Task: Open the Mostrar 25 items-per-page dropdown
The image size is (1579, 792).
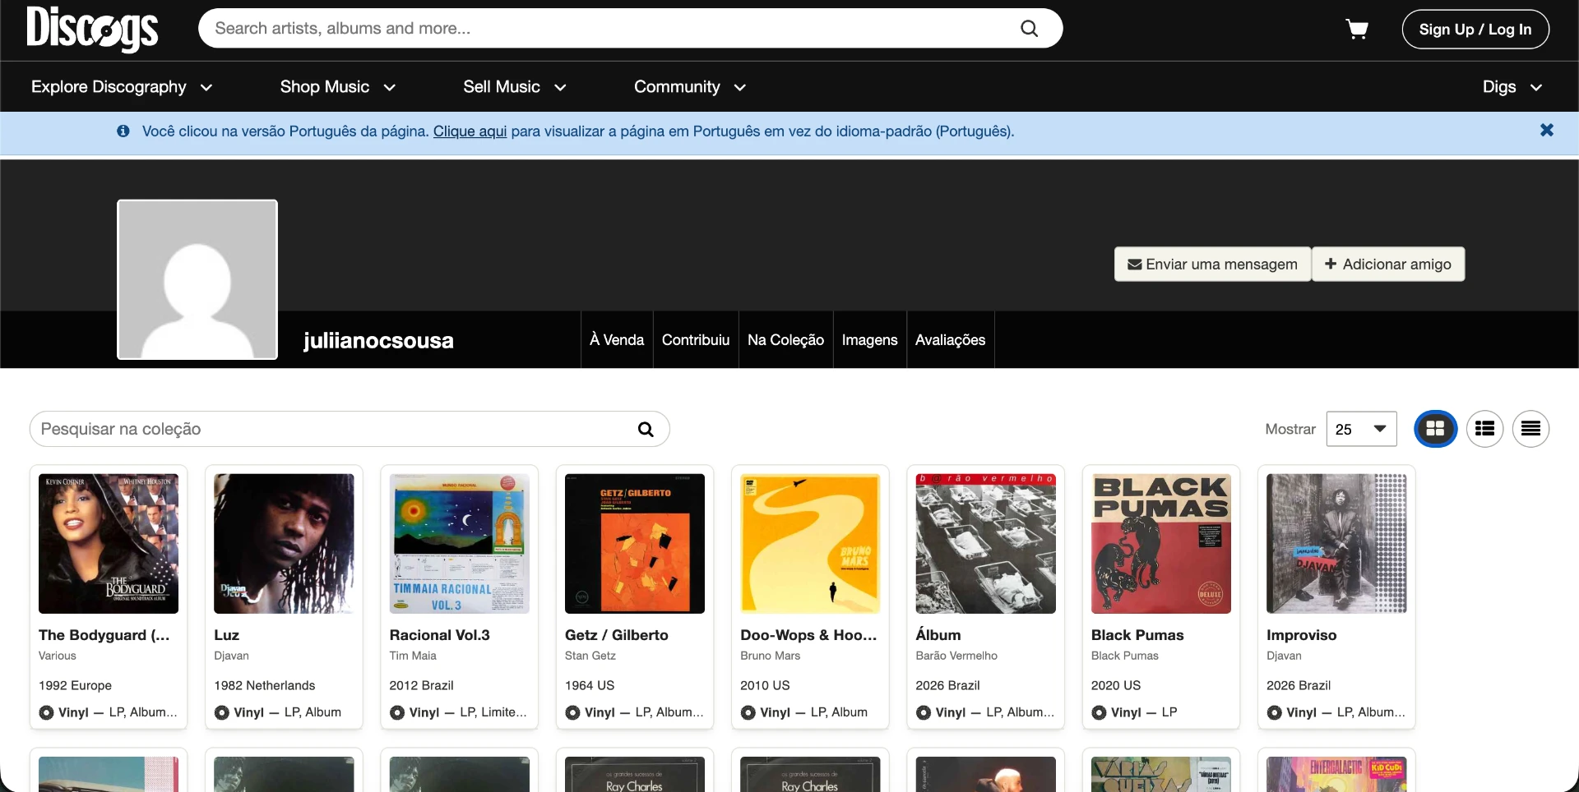Action: tap(1361, 429)
